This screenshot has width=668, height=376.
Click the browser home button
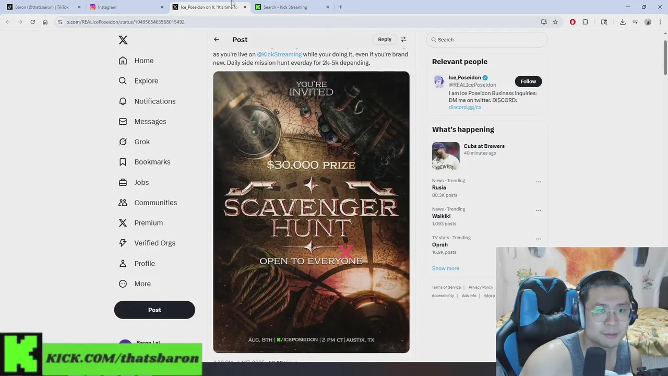click(45, 22)
